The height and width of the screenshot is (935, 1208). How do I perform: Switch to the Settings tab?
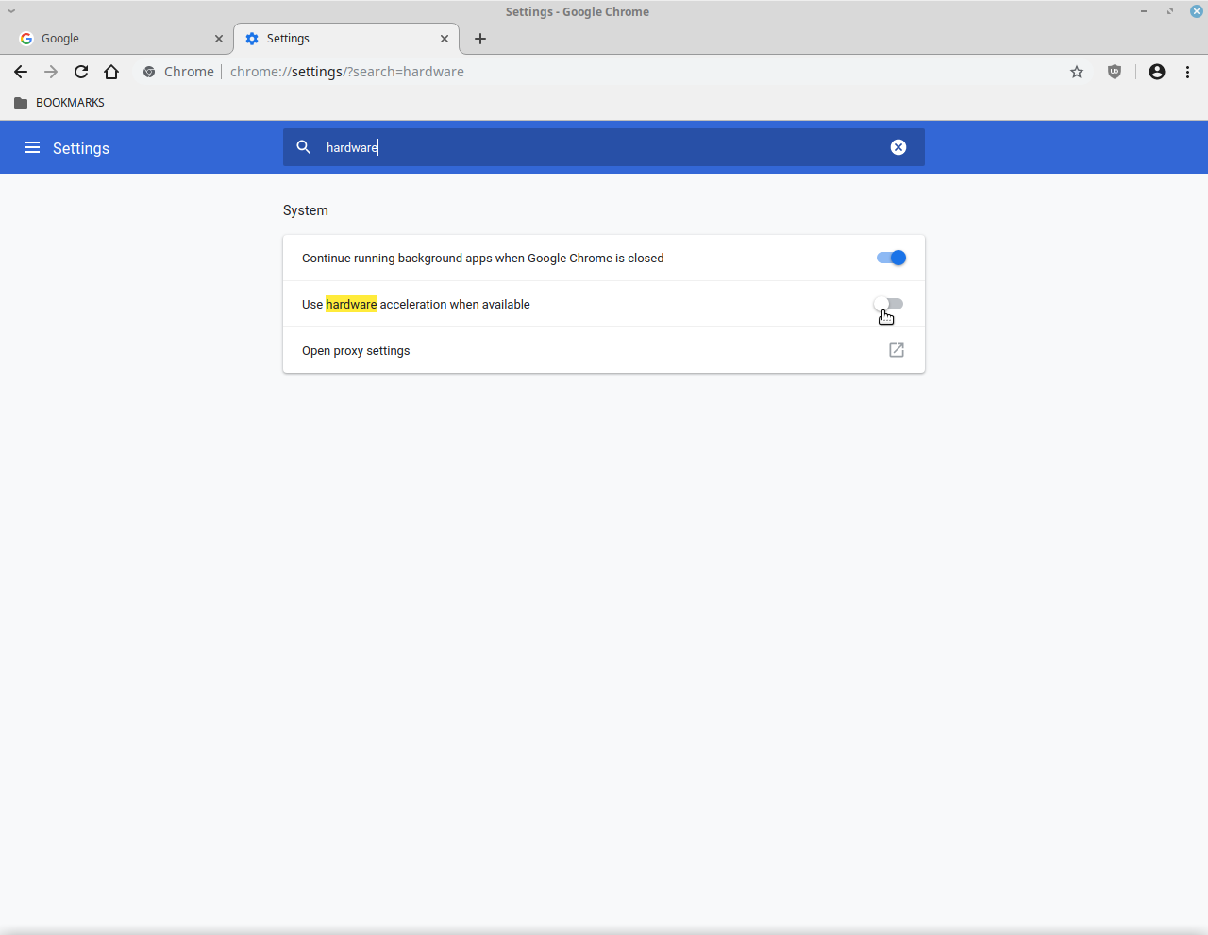(x=346, y=39)
